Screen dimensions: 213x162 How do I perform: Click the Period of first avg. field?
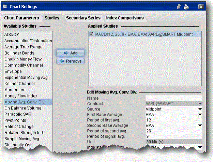click(x=173, y=120)
